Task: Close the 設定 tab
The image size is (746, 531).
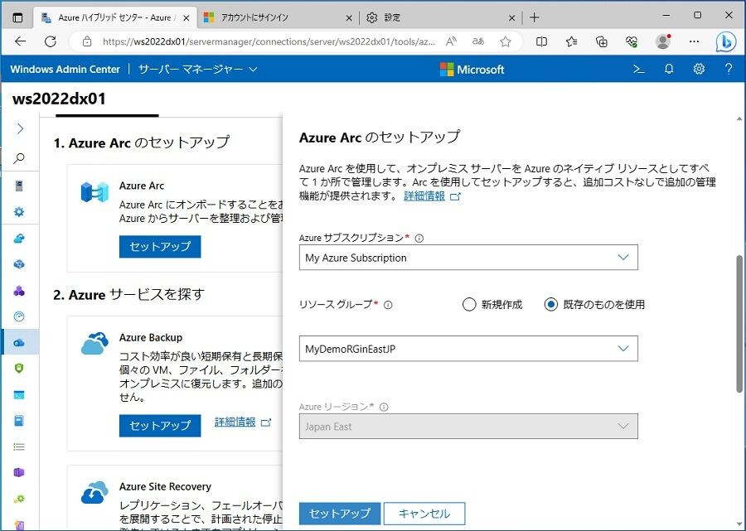Action: (x=511, y=18)
